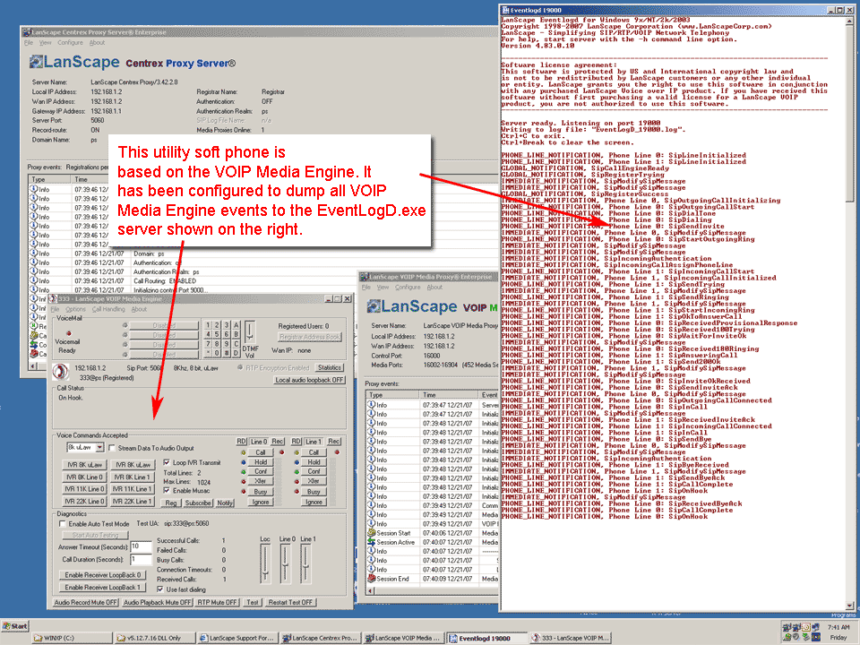Click the Enable Receiver LoopBack 0 button
860x645 pixels.
point(102,575)
